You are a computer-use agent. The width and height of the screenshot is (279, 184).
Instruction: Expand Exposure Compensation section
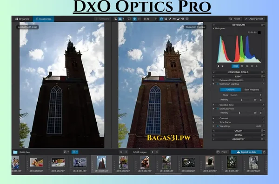pyautogui.click(x=213, y=80)
